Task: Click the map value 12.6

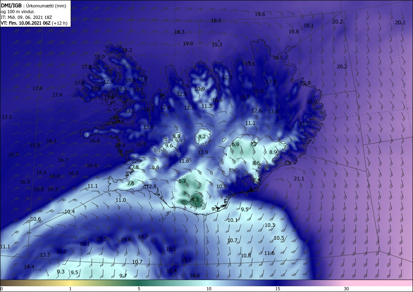Action: (256, 111)
